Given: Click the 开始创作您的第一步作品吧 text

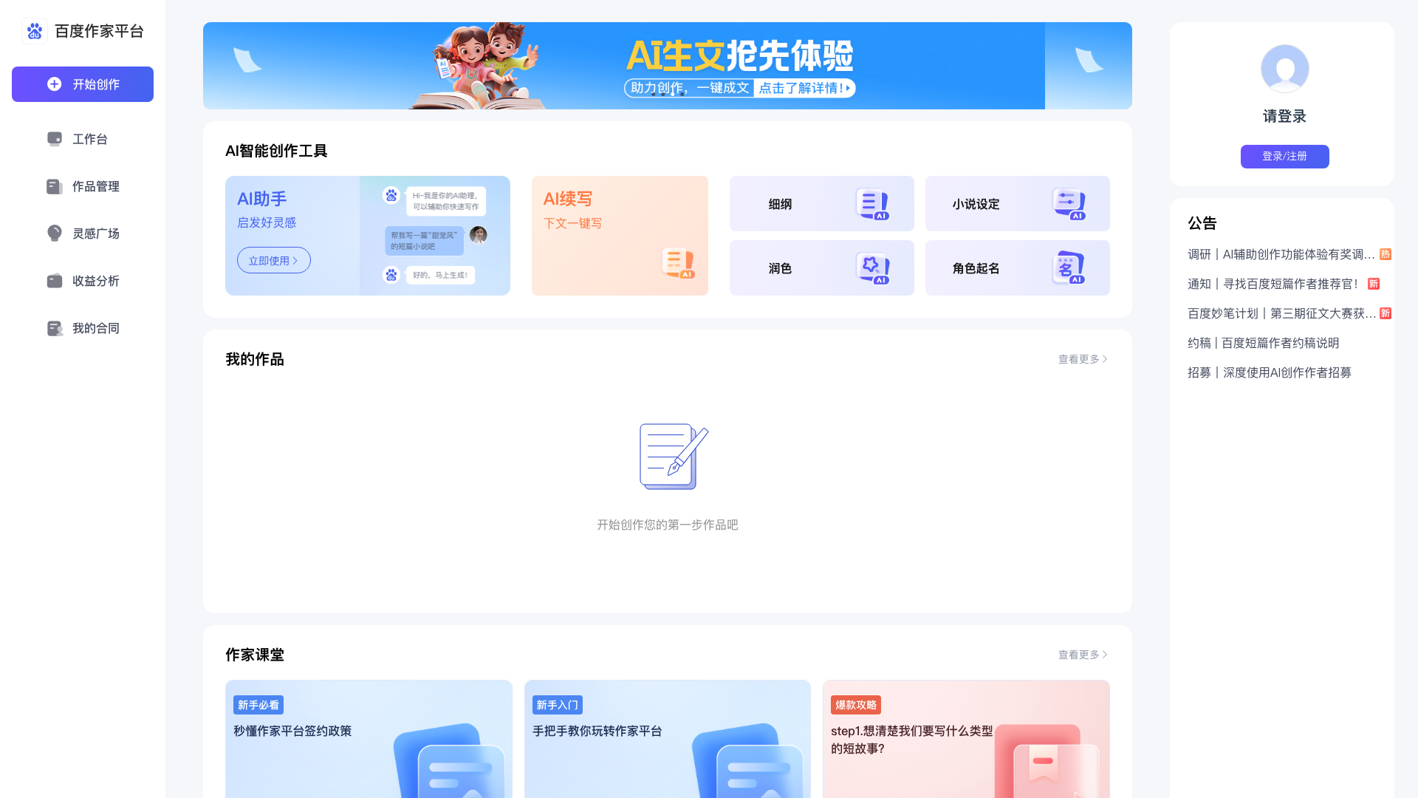Looking at the screenshot, I should (x=668, y=525).
